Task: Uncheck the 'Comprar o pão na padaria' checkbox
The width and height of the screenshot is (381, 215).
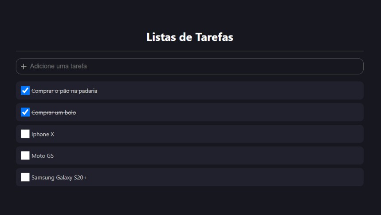Action: 25,91
